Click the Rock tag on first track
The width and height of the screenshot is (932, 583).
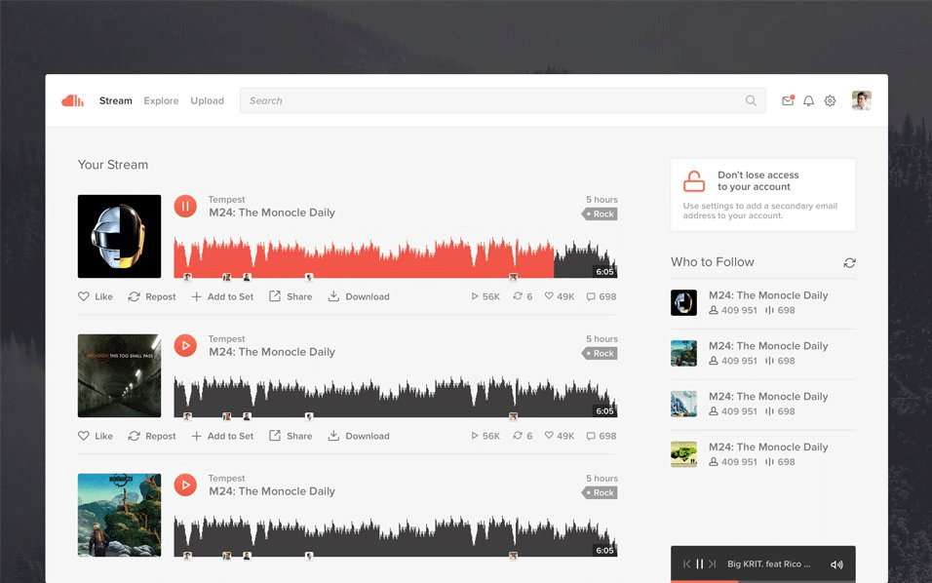pyautogui.click(x=600, y=214)
